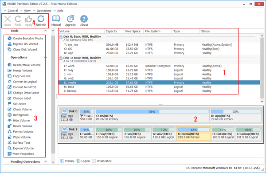Sort by Volume column header
The height and width of the screenshot is (173, 266).
[81, 31]
